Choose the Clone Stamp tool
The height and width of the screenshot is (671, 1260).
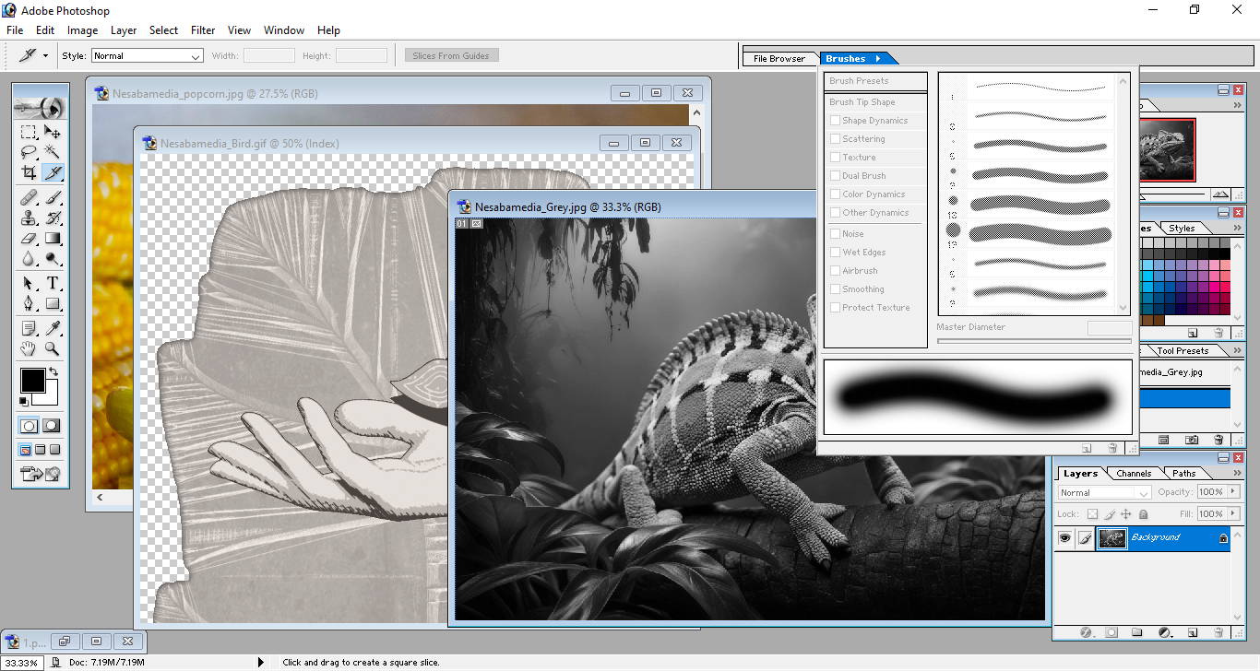(30, 218)
